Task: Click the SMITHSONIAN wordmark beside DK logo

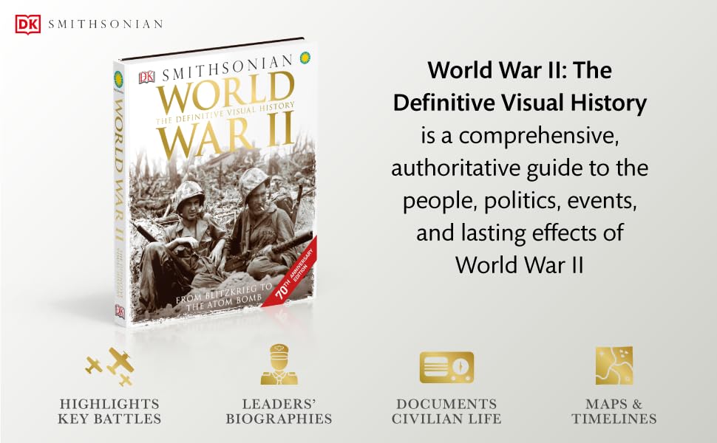Action: point(106,24)
